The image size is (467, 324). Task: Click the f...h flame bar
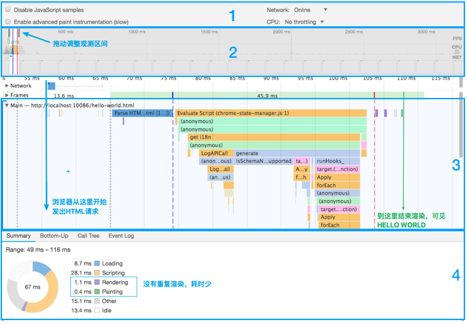tap(301, 177)
